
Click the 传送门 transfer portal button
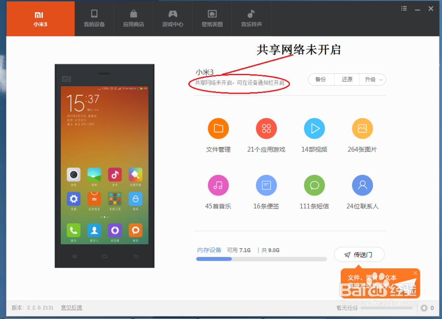click(359, 254)
